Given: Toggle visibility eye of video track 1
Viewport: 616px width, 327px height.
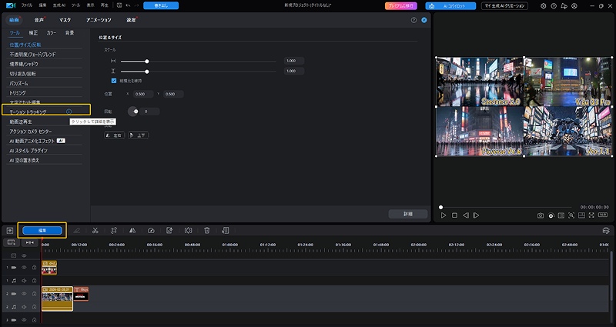Looking at the screenshot, I should coord(24,267).
